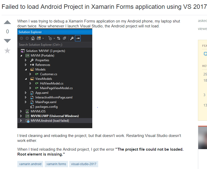Favorite the question with the star icon

(7, 51)
